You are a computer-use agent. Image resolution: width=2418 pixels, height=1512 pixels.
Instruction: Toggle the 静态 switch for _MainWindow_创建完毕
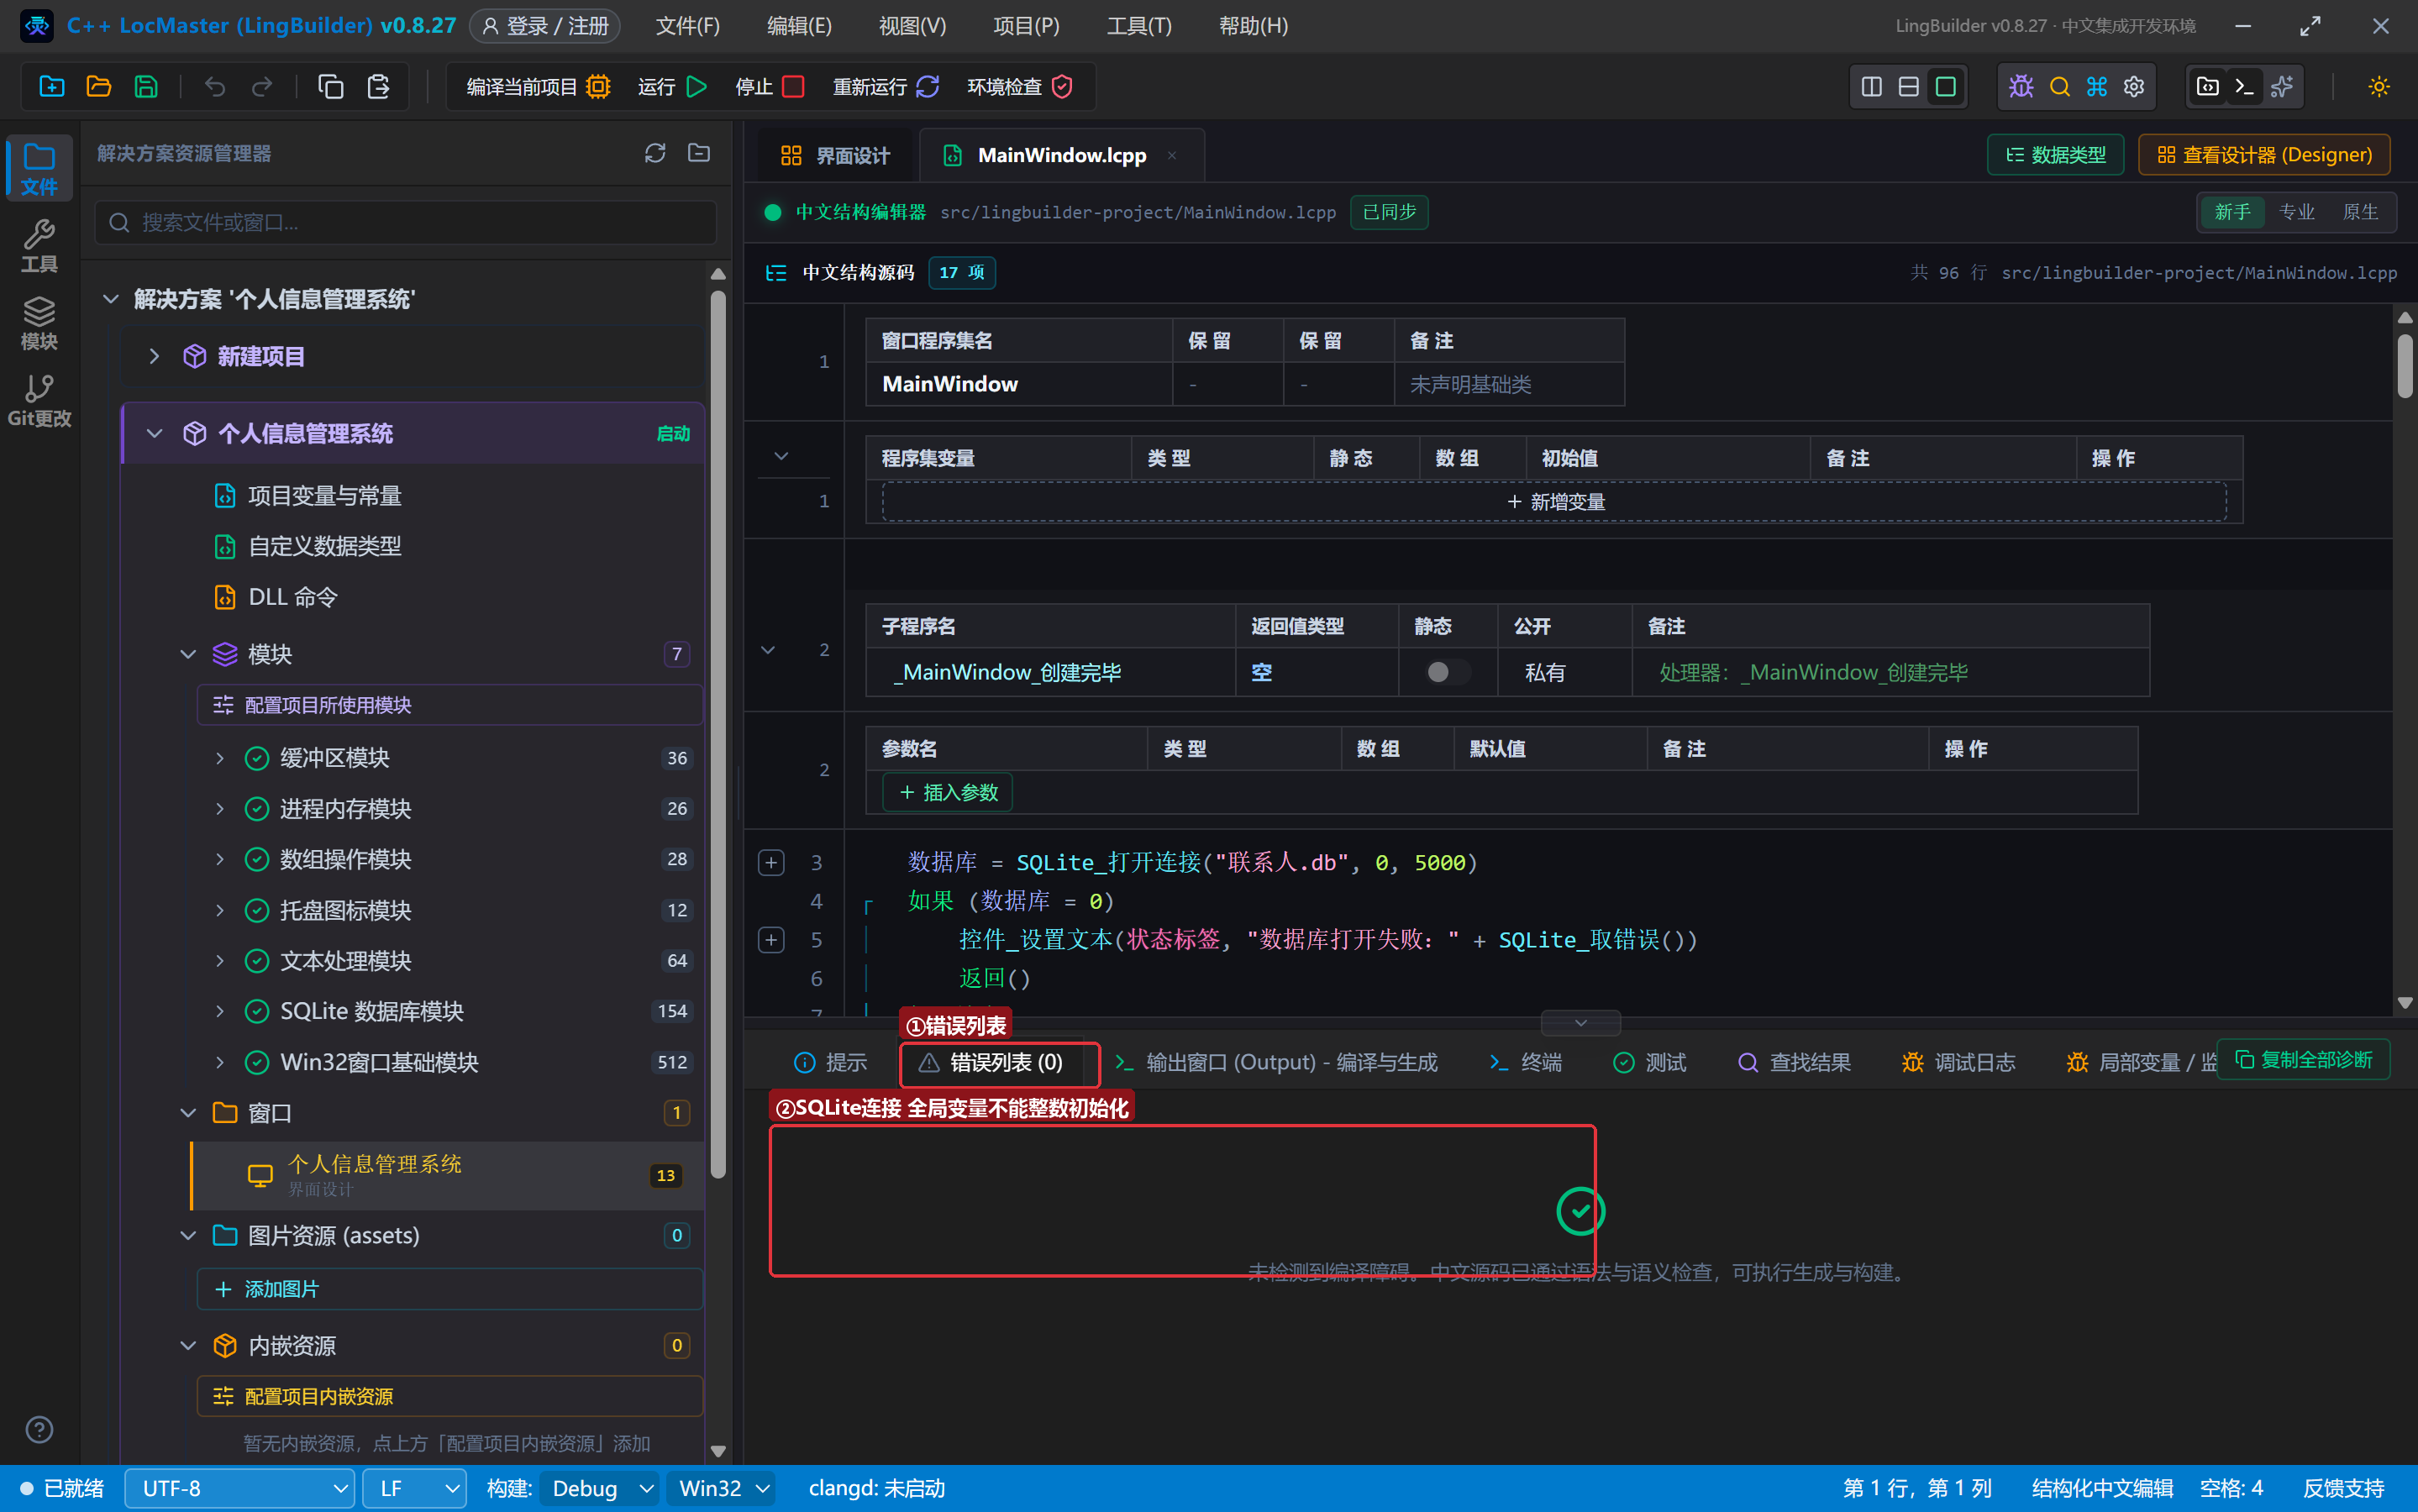[1447, 672]
